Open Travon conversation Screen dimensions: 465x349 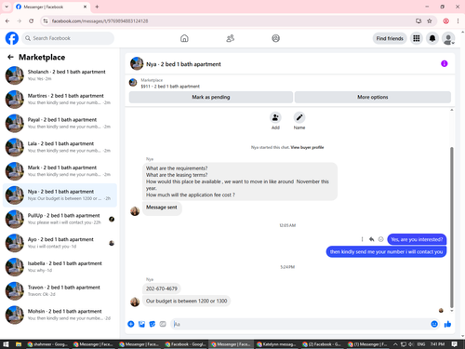[60, 290]
